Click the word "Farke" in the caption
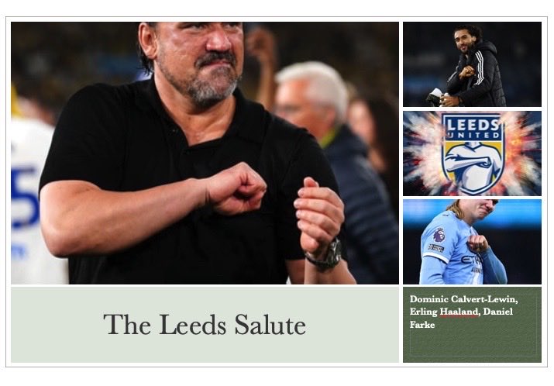This screenshot has width=554, height=386. click(422, 325)
